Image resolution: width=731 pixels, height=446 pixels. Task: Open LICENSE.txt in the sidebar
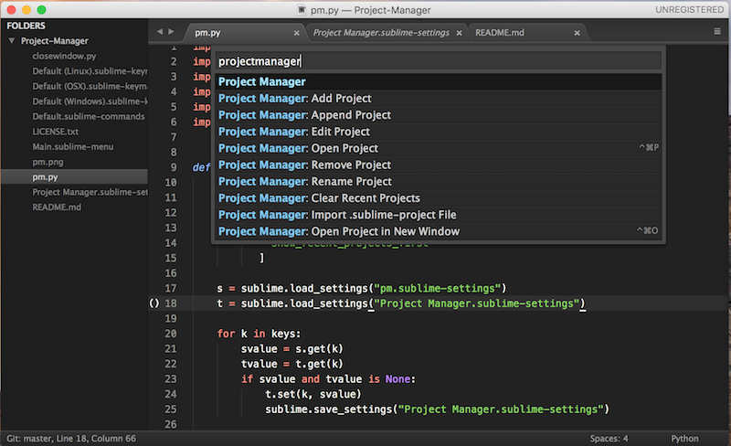[55, 132]
